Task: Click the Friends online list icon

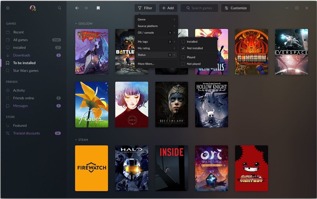Action: coord(8,98)
